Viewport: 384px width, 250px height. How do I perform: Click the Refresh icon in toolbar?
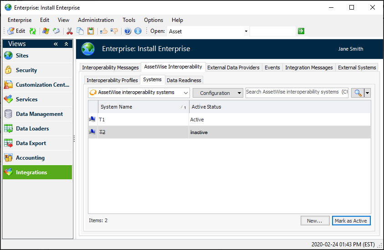(33, 31)
